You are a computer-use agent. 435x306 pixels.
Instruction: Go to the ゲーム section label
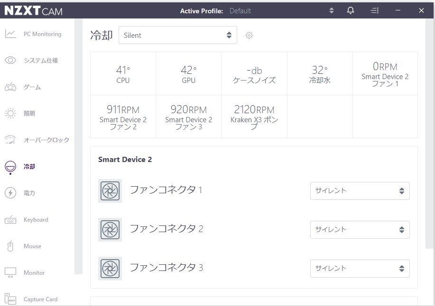click(x=32, y=87)
